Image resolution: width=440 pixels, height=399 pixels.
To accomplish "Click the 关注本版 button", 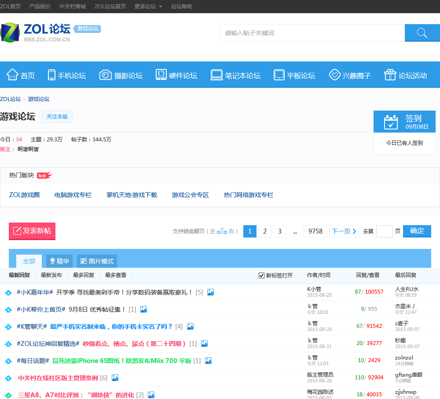I will tap(57, 117).
